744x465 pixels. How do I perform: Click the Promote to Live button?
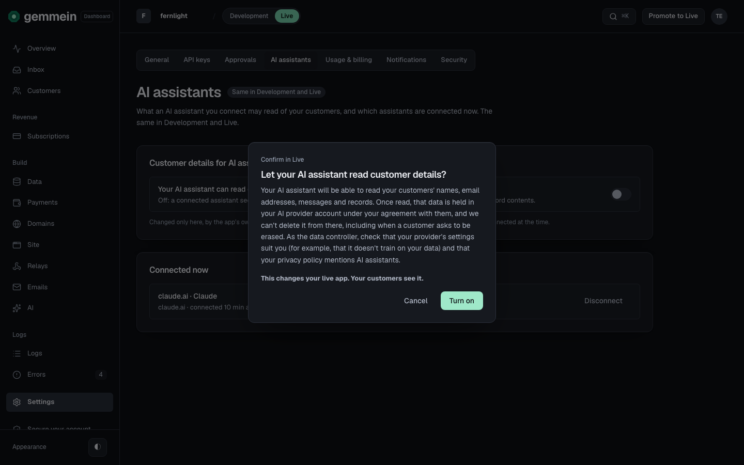[x=673, y=16]
